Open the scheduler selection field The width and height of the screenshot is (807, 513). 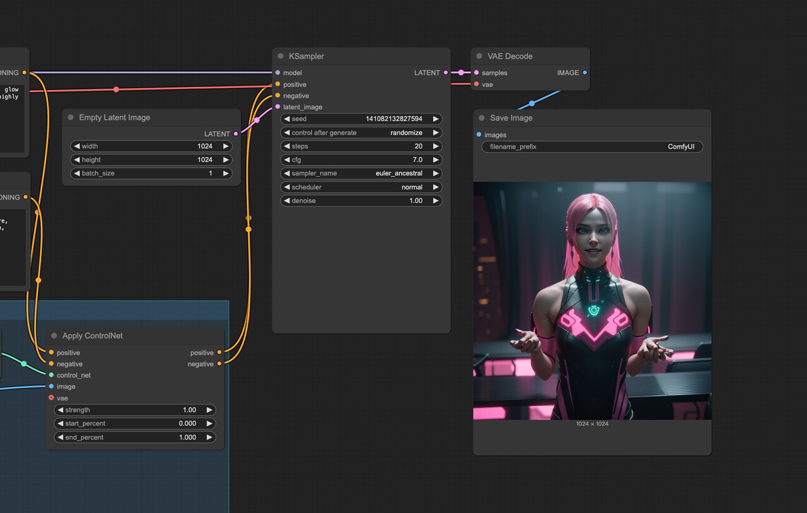coord(361,187)
